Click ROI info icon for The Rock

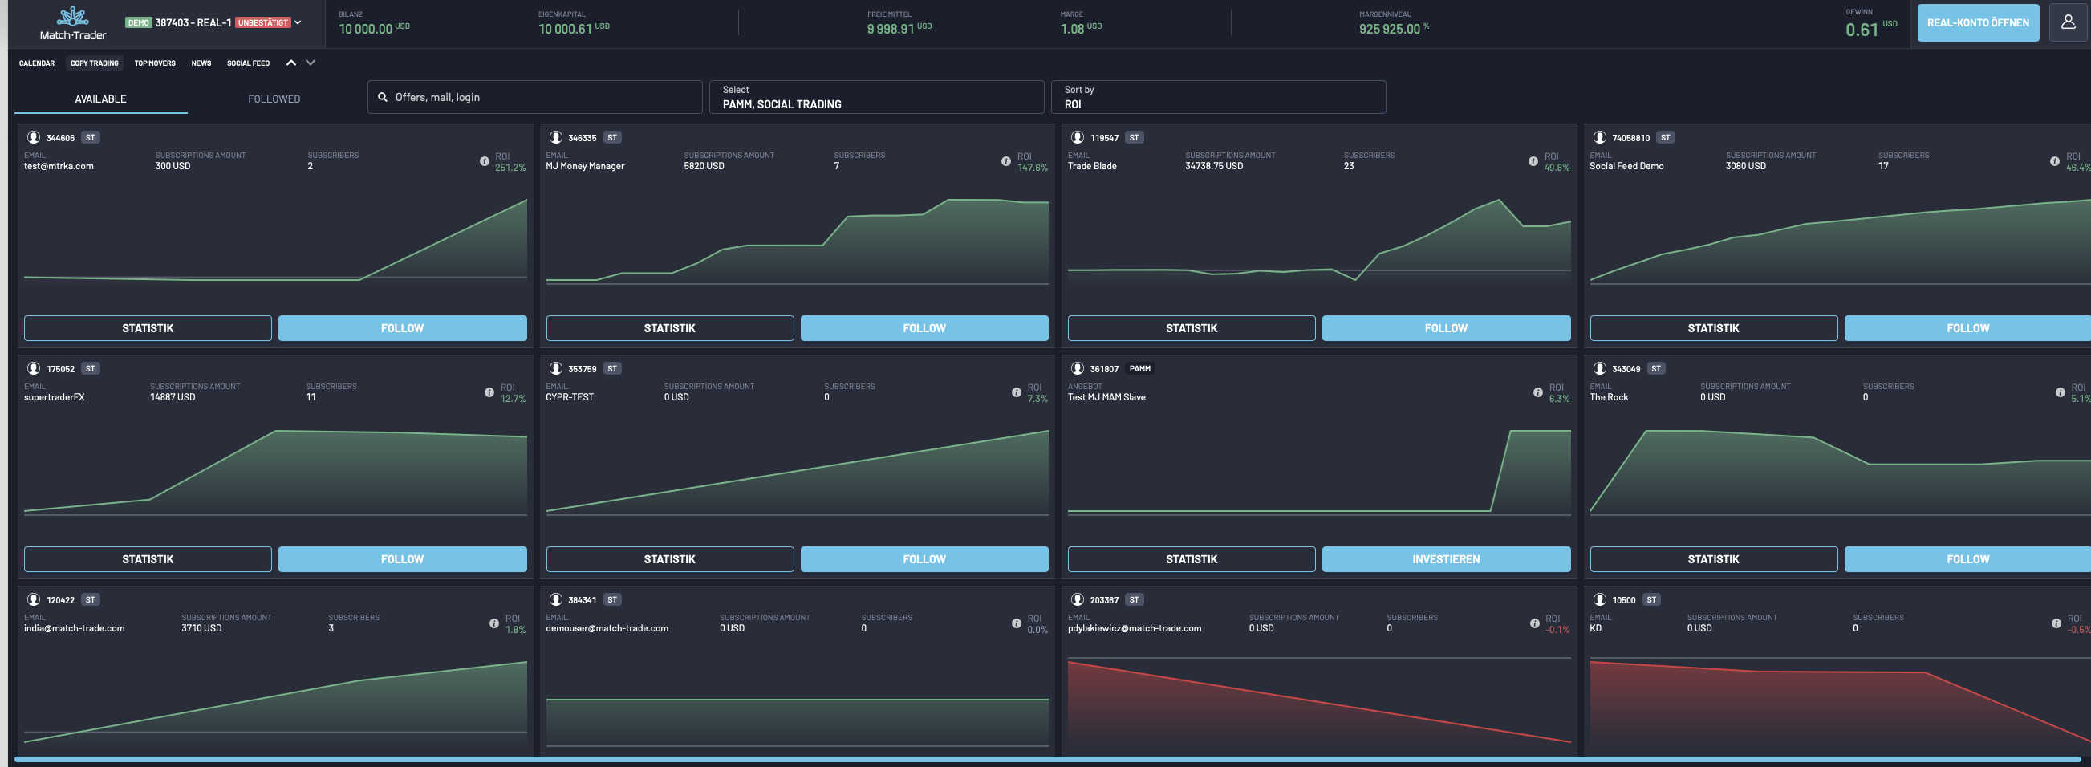pyautogui.click(x=2061, y=393)
